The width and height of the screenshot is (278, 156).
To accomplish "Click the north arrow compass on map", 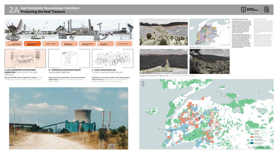I will (143, 84).
